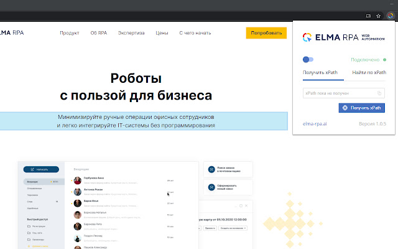Viewport: 398px width, 249px height.
Task: Click the Подключено status label
Action: click(365, 60)
